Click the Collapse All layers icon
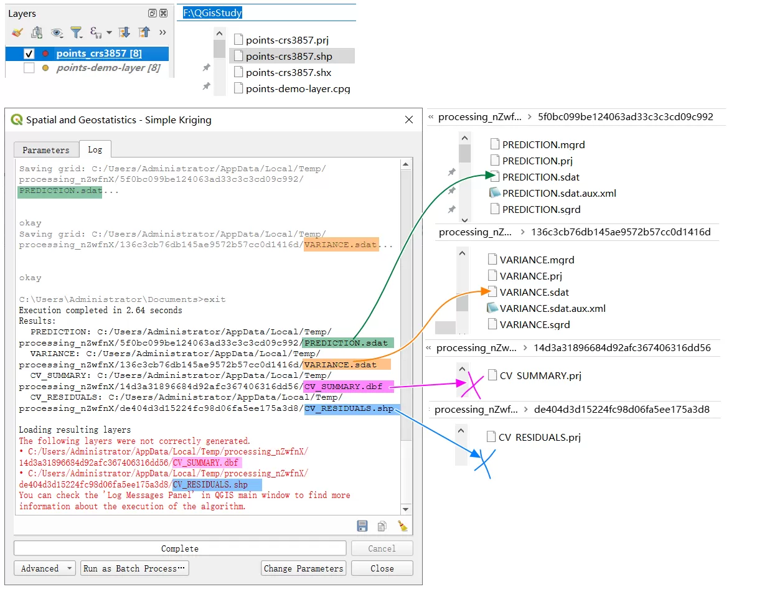Screen dimensions: 757x602 pyautogui.click(x=144, y=32)
